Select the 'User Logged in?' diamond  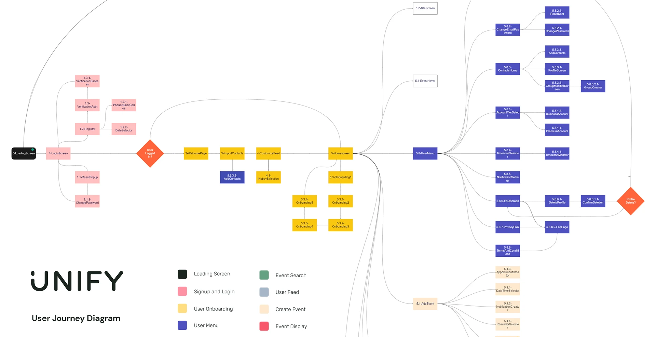150,153
